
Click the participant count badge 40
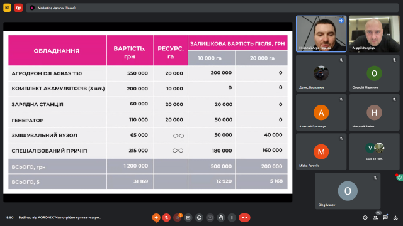pyautogui.click(x=378, y=213)
